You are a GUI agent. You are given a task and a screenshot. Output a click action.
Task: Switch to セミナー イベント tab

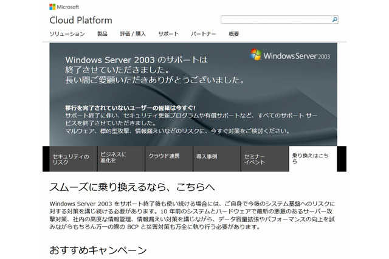tap(265, 159)
